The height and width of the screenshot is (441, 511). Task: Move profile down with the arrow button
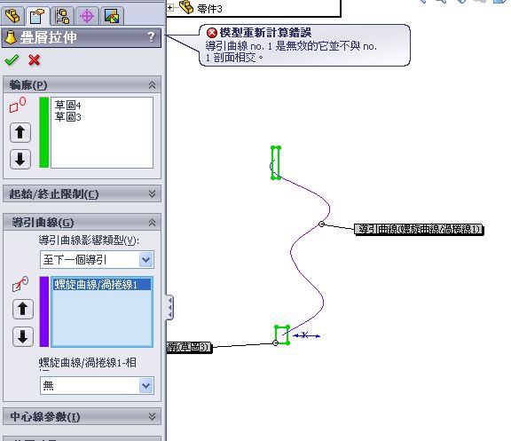click(20, 159)
